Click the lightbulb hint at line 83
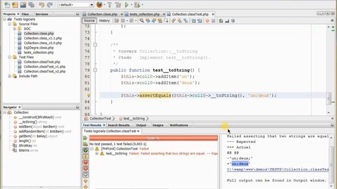 [89, 96]
